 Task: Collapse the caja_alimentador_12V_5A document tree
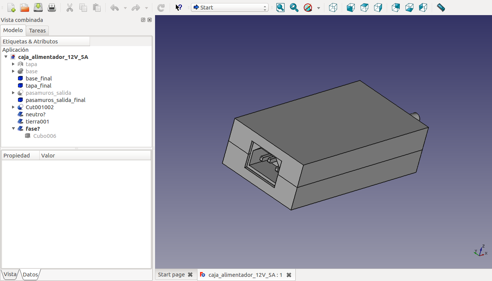pyautogui.click(x=6, y=57)
